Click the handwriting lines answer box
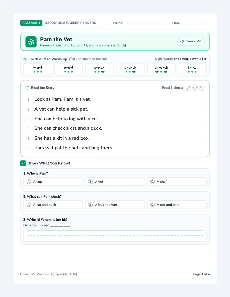The width and height of the screenshot is (230, 297). [115, 235]
